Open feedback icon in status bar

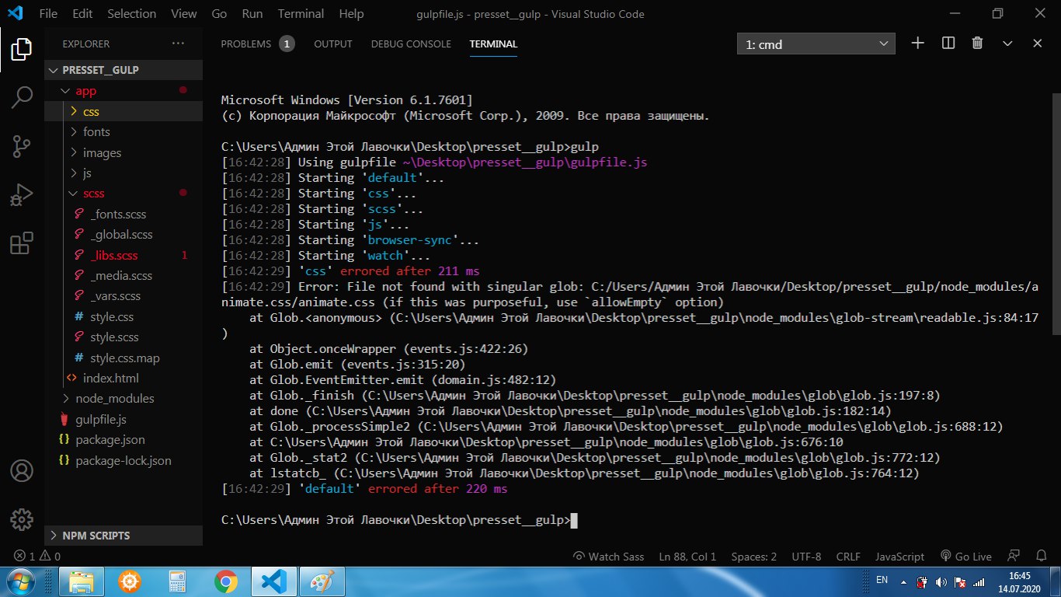click(x=1014, y=557)
